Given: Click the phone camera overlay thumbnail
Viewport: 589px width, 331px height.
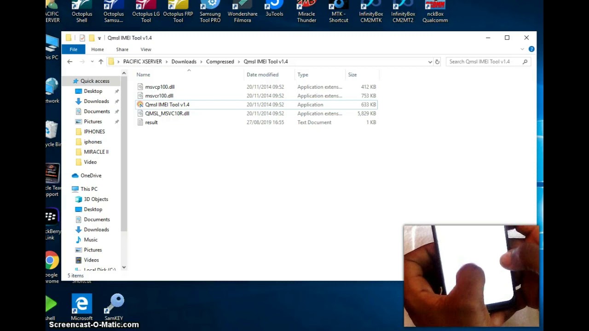Looking at the screenshot, I should pyautogui.click(x=471, y=276).
